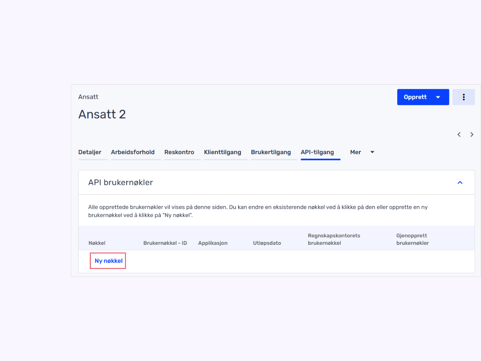Viewport: 481px width, 361px height.
Task: Click the Brukernøkkel - ID column header
Action: pyautogui.click(x=165, y=243)
